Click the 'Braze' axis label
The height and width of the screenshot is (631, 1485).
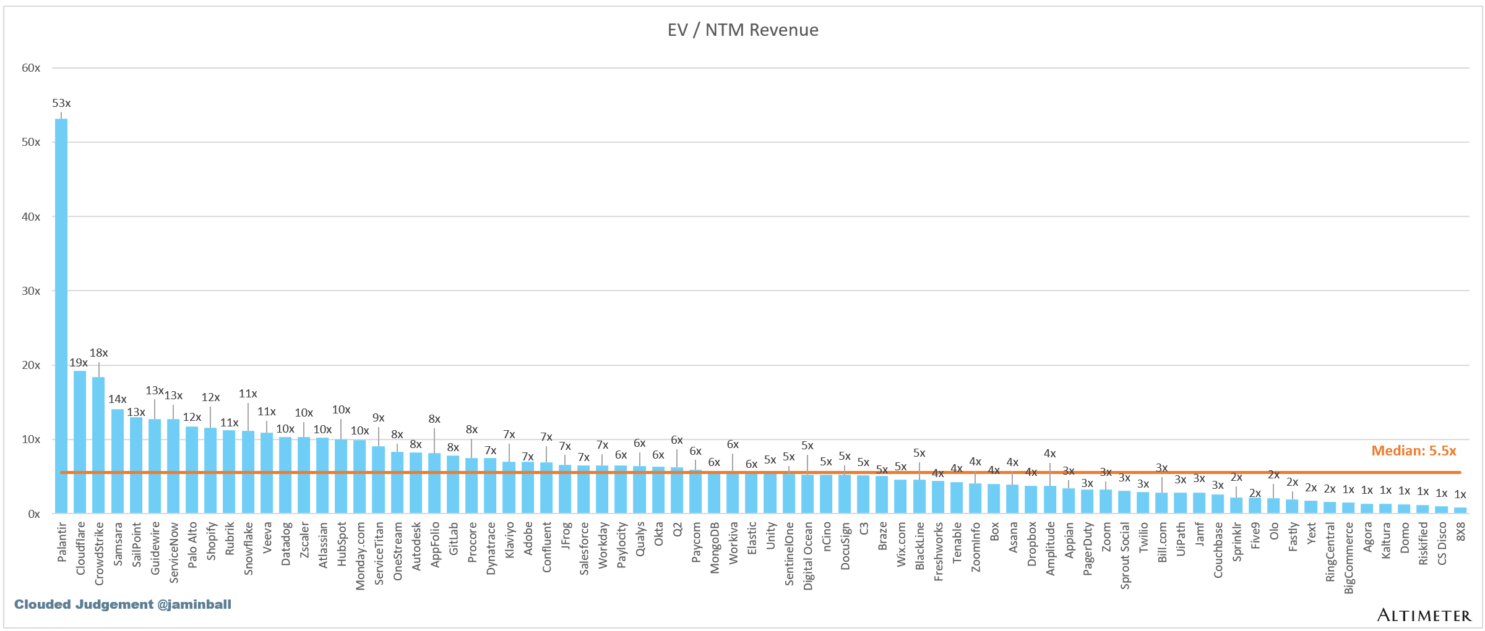pos(882,536)
